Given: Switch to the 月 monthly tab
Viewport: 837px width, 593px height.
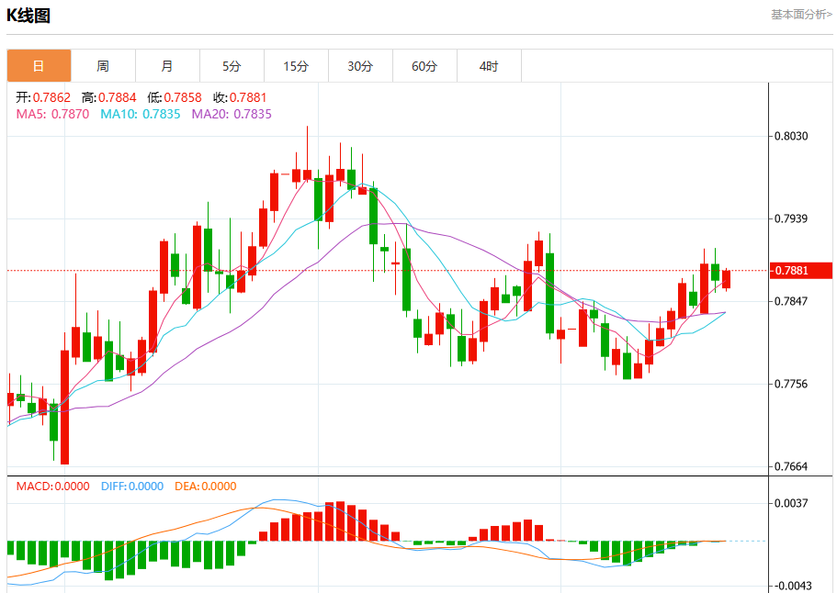Looking at the screenshot, I should [x=167, y=66].
